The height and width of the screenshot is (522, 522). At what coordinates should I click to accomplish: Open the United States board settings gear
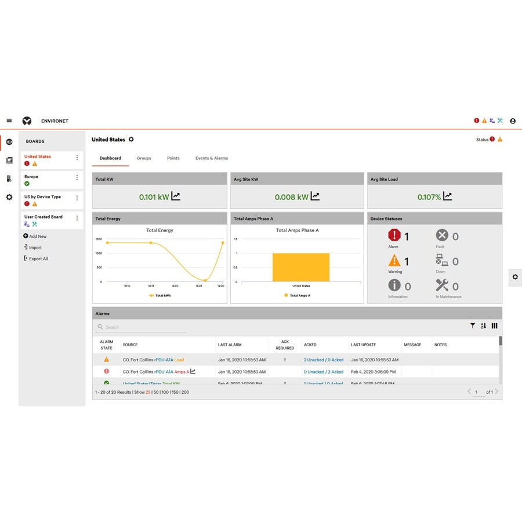[x=131, y=139]
